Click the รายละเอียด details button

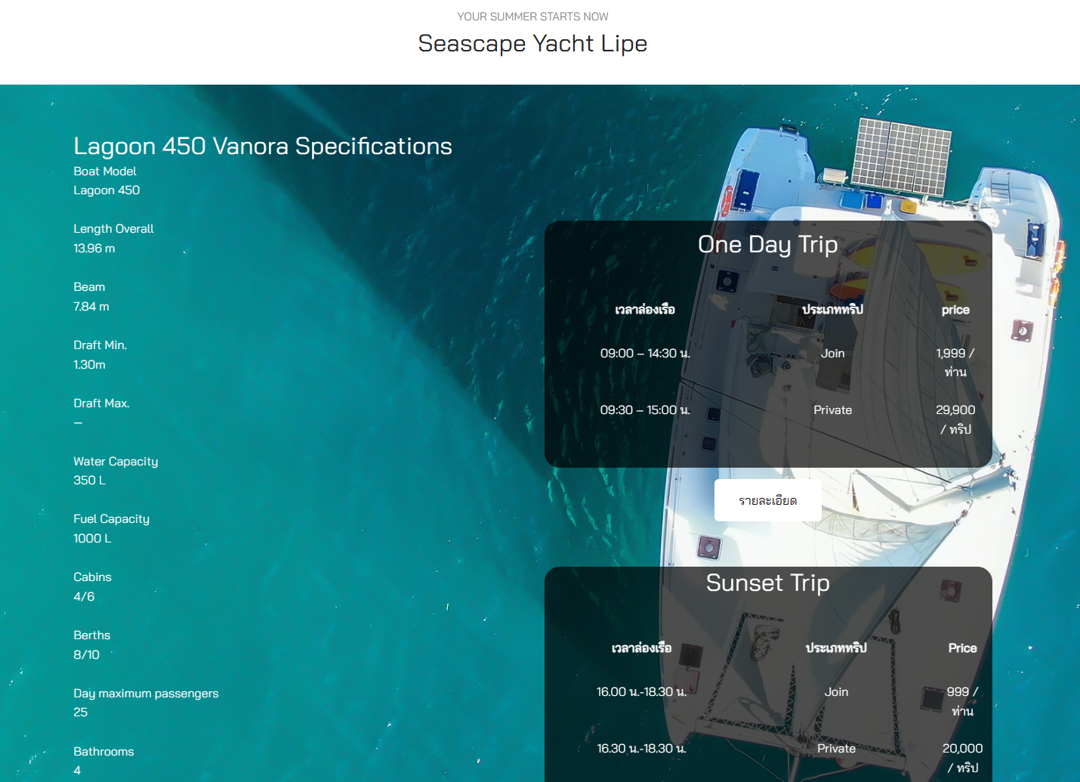pyautogui.click(x=767, y=500)
